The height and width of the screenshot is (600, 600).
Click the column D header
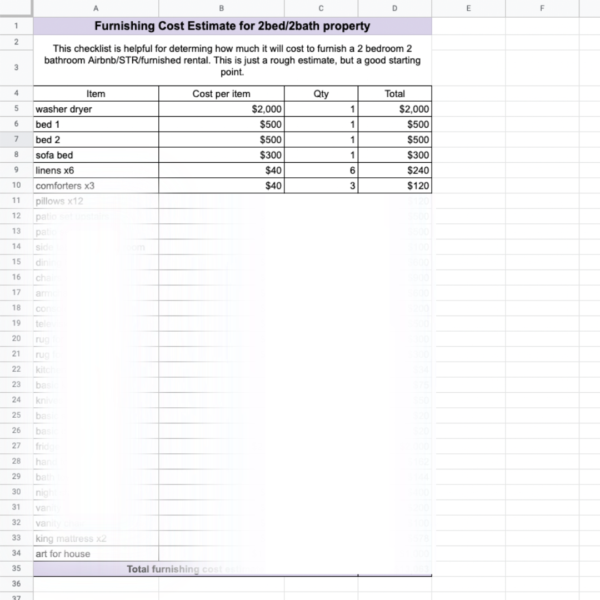click(394, 8)
